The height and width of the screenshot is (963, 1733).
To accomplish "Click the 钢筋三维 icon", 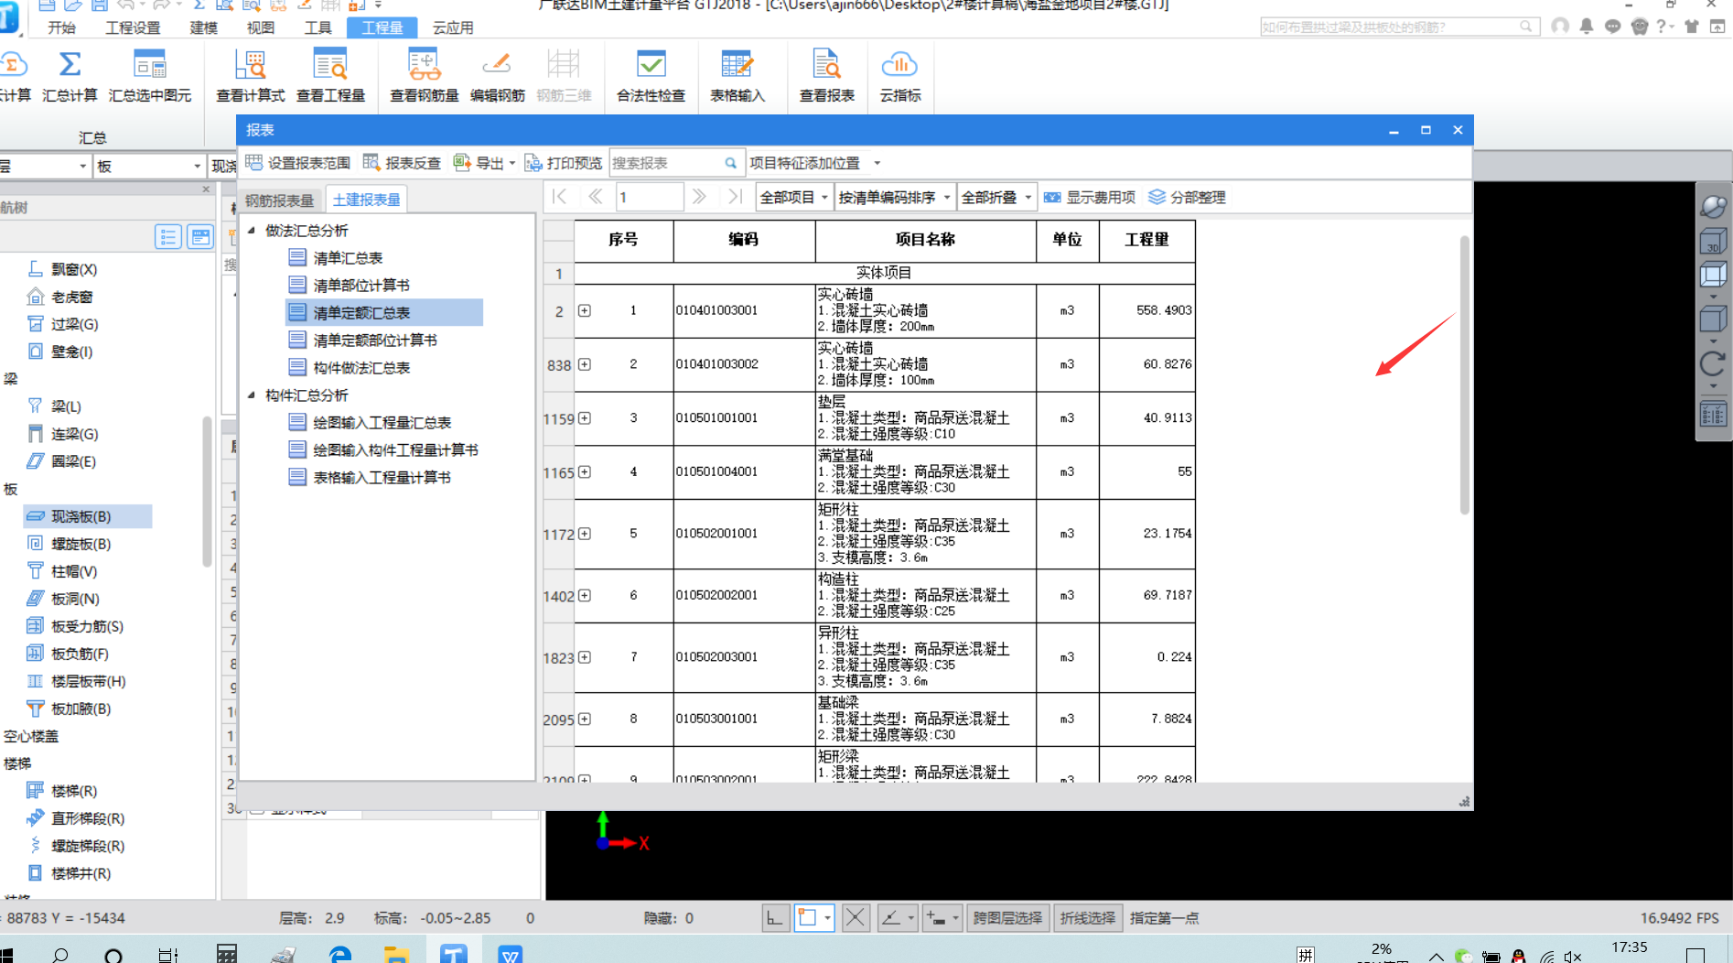I will [x=564, y=64].
